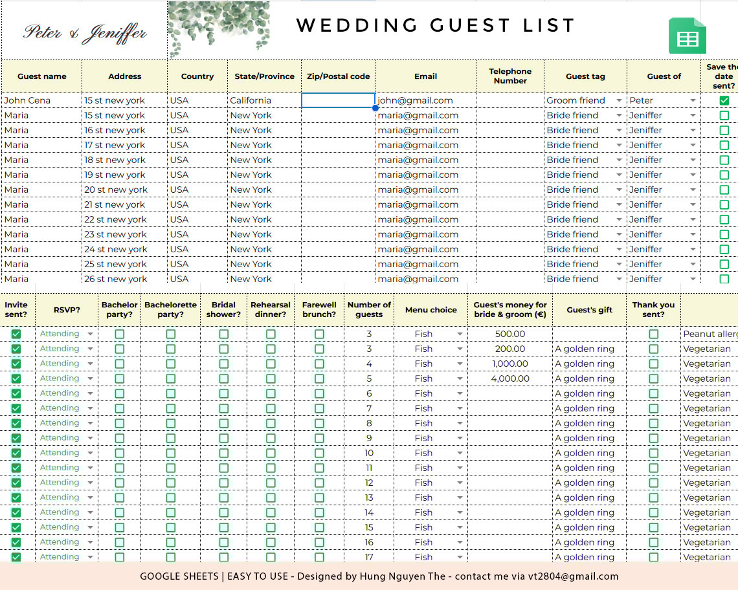
Task: Open Bride friend dropdown in 25 st new york row
Action: click(x=619, y=264)
